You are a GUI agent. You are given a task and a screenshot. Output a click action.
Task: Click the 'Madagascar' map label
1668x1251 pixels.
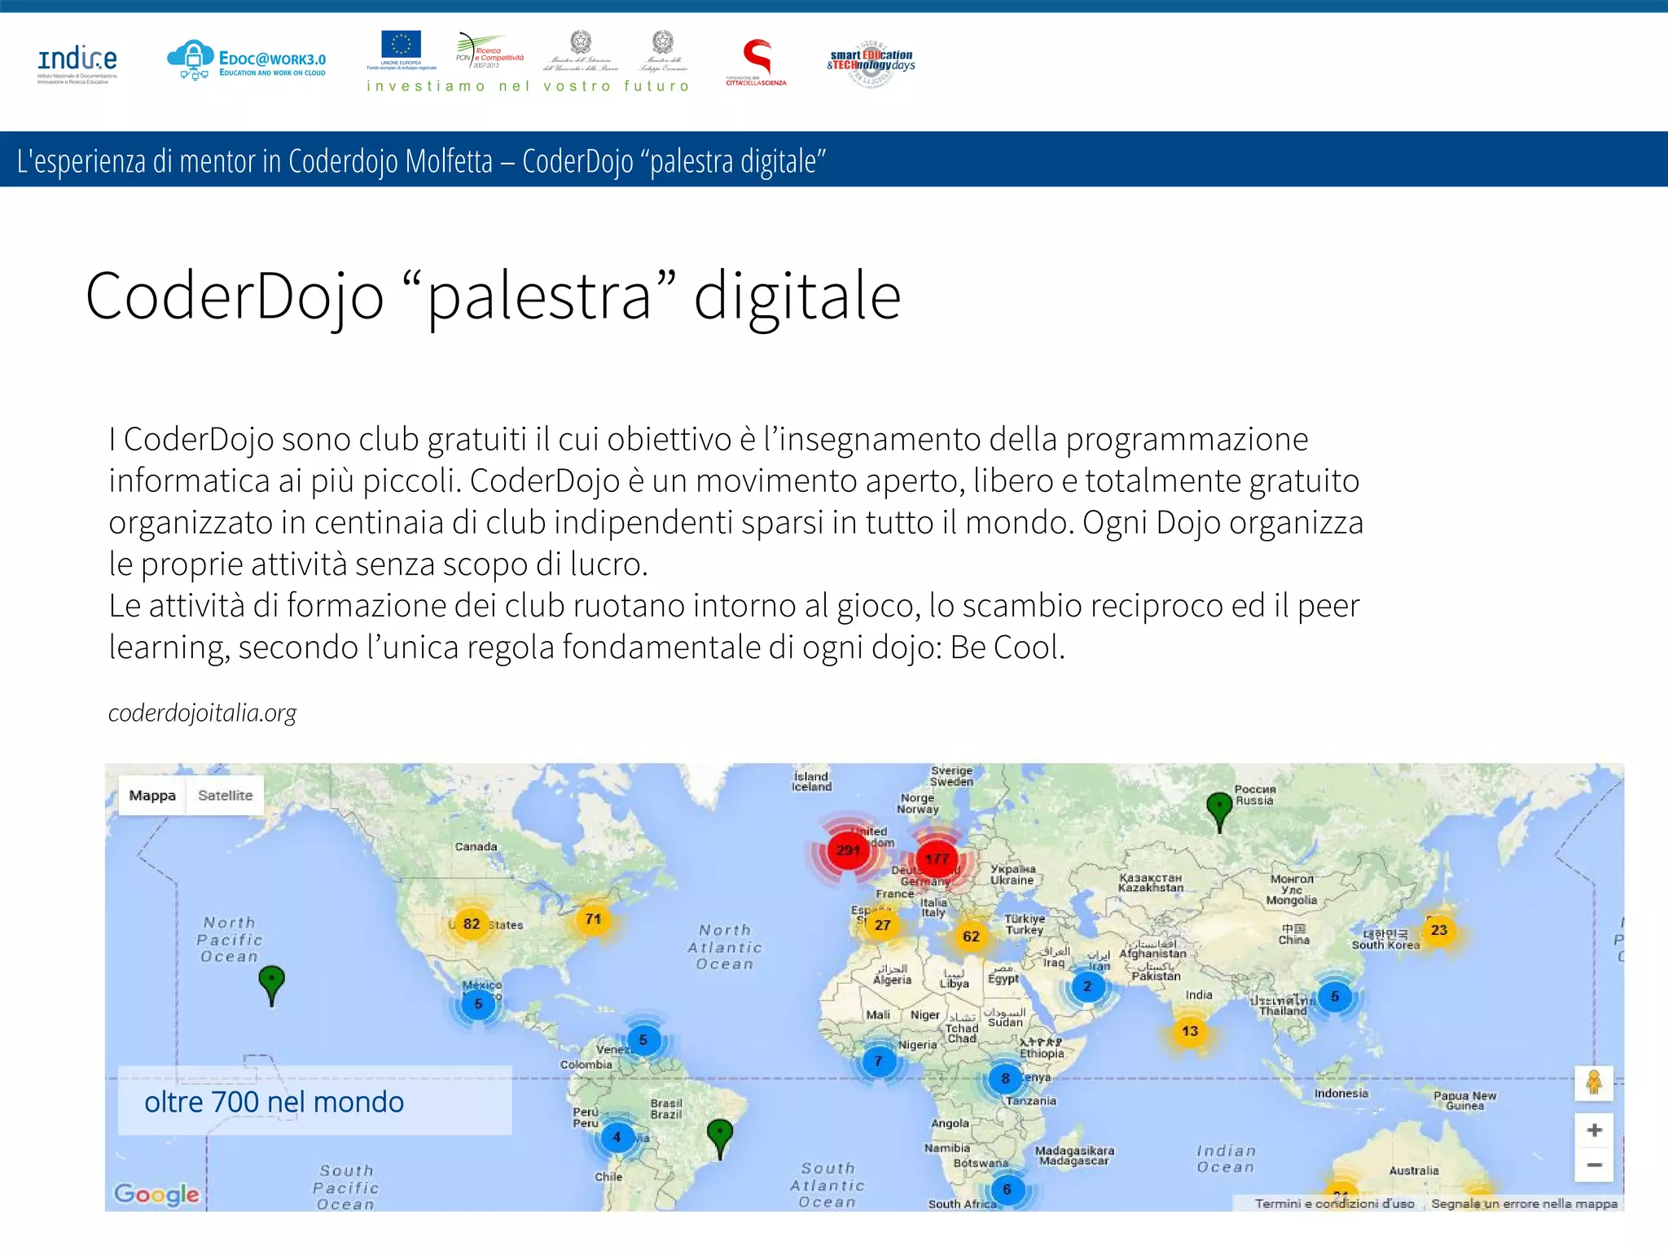click(1074, 1156)
